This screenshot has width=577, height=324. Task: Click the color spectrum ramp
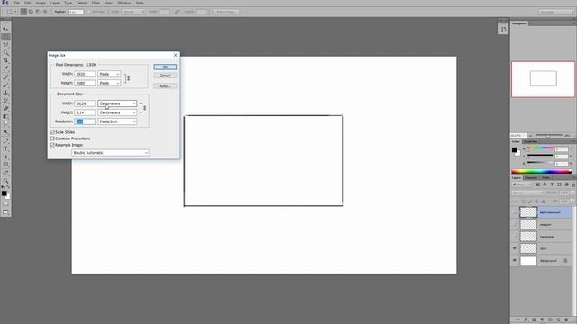click(x=541, y=171)
